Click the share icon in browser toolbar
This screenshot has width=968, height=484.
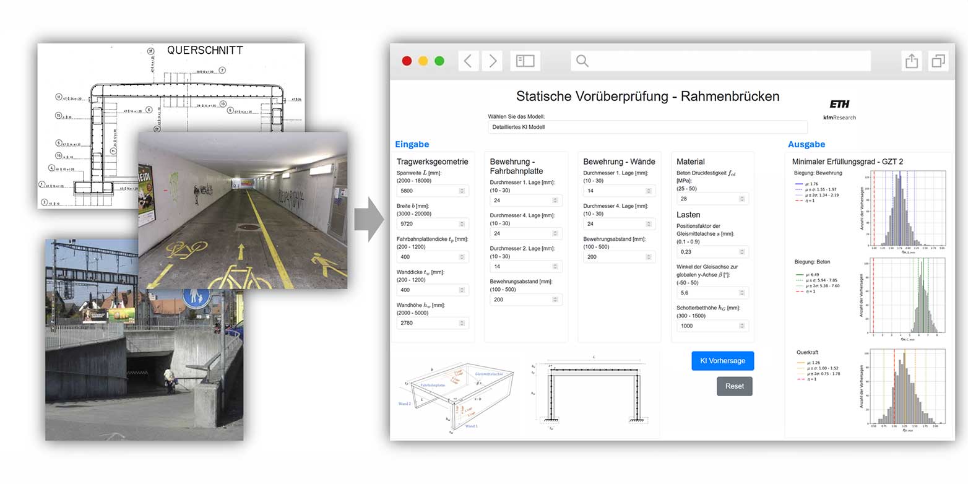pyautogui.click(x=912, y=61)
